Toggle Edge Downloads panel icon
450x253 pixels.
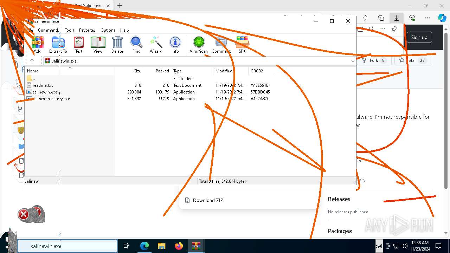click(x=396, y=18)
